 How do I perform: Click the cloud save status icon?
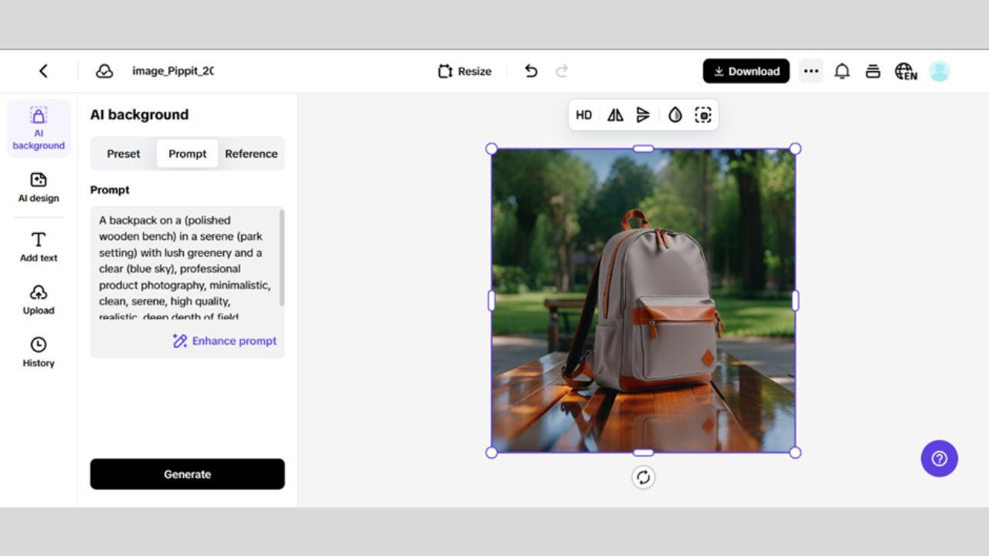pyautogui.click(x=104, y=71)
